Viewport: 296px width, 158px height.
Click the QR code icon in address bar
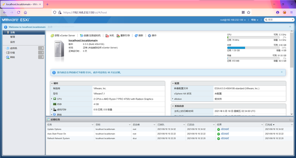pos(243,13)
